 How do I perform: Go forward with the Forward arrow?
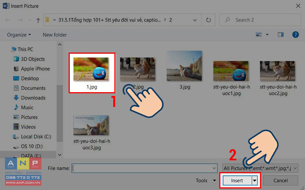pos(20,20)
